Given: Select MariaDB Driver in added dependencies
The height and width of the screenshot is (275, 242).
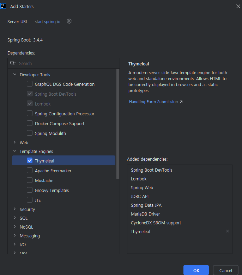Looking at the screenshot, I should pos(145,214).
